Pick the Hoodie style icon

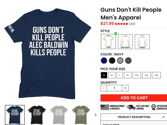click(142, 42)
